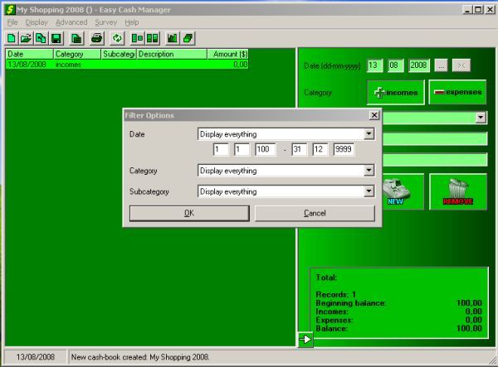
Task: Click the 'Records: 1' text
Action: click(x=335, y=295)
